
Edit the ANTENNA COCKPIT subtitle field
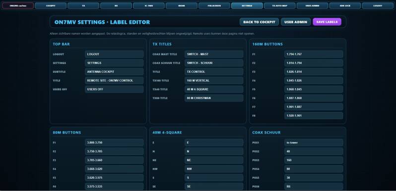114,72
